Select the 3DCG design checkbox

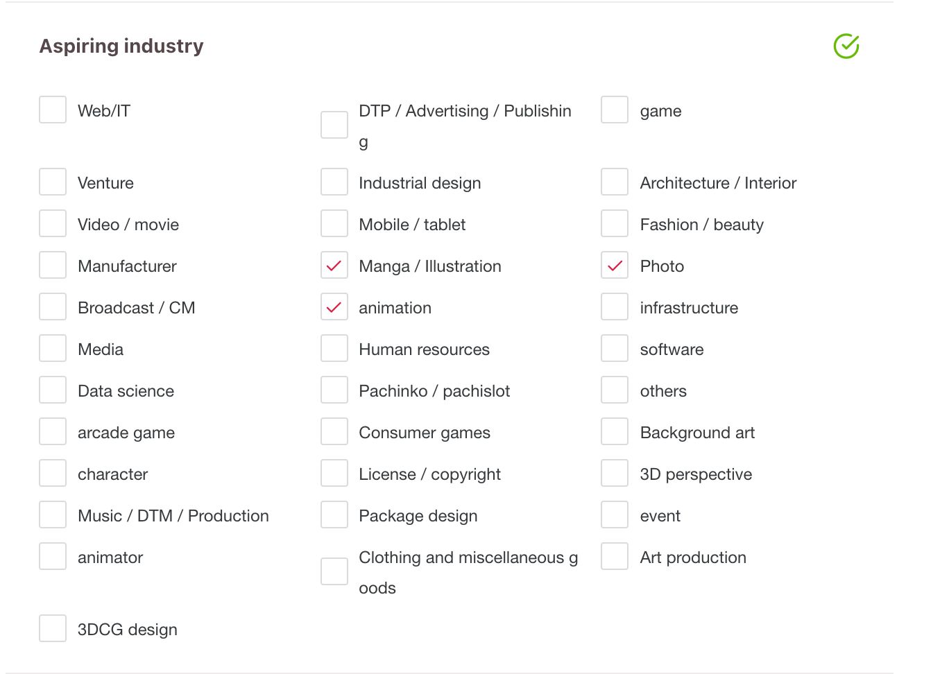(x=53, y=629)
